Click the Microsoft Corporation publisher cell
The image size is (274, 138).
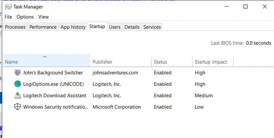[x=117, y=107]
